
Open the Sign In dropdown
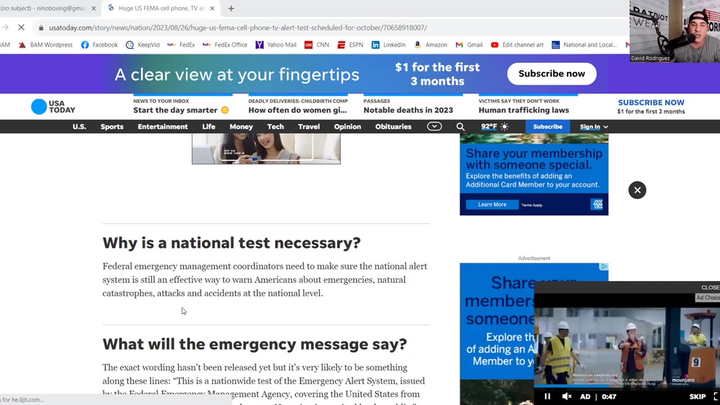[593, 127]
